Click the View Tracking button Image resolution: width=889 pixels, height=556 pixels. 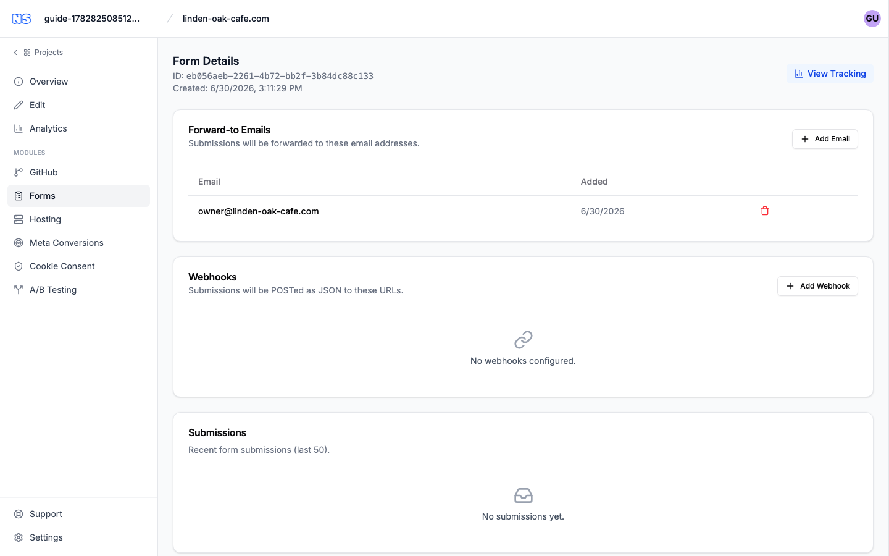[x=830, y=74]
